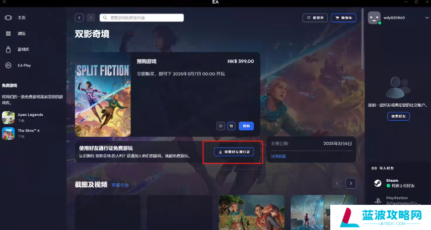The image size is (431, 230).
Task: Click the blue 预购 pre-order button
Action: [246, 126]
